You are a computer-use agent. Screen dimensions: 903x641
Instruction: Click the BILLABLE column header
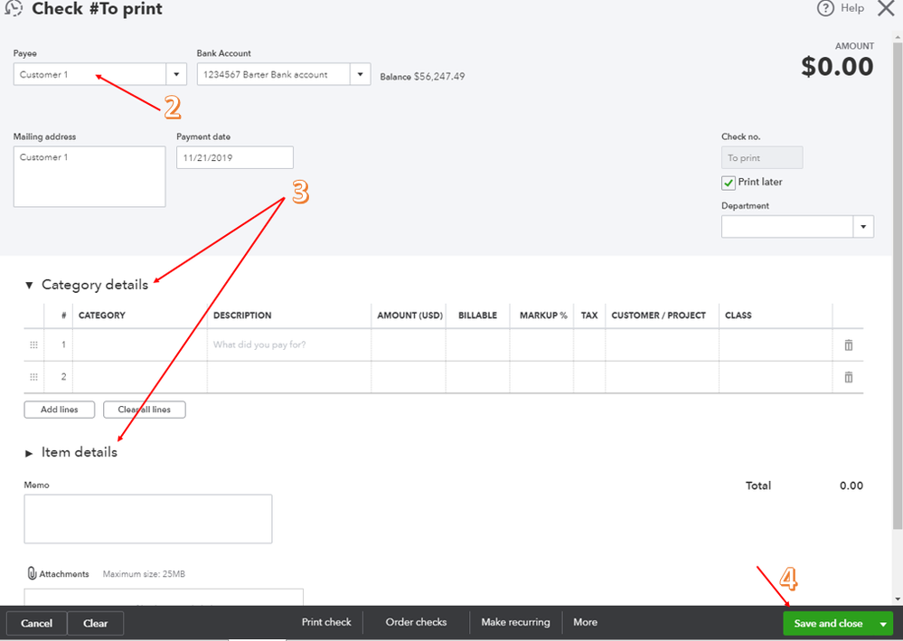(477, 315)
